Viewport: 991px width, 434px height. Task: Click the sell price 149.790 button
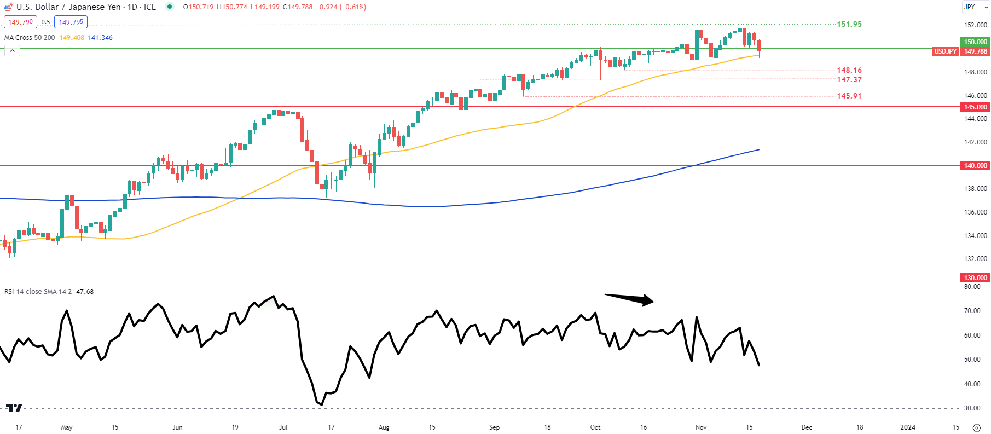[x=21, y=22]
